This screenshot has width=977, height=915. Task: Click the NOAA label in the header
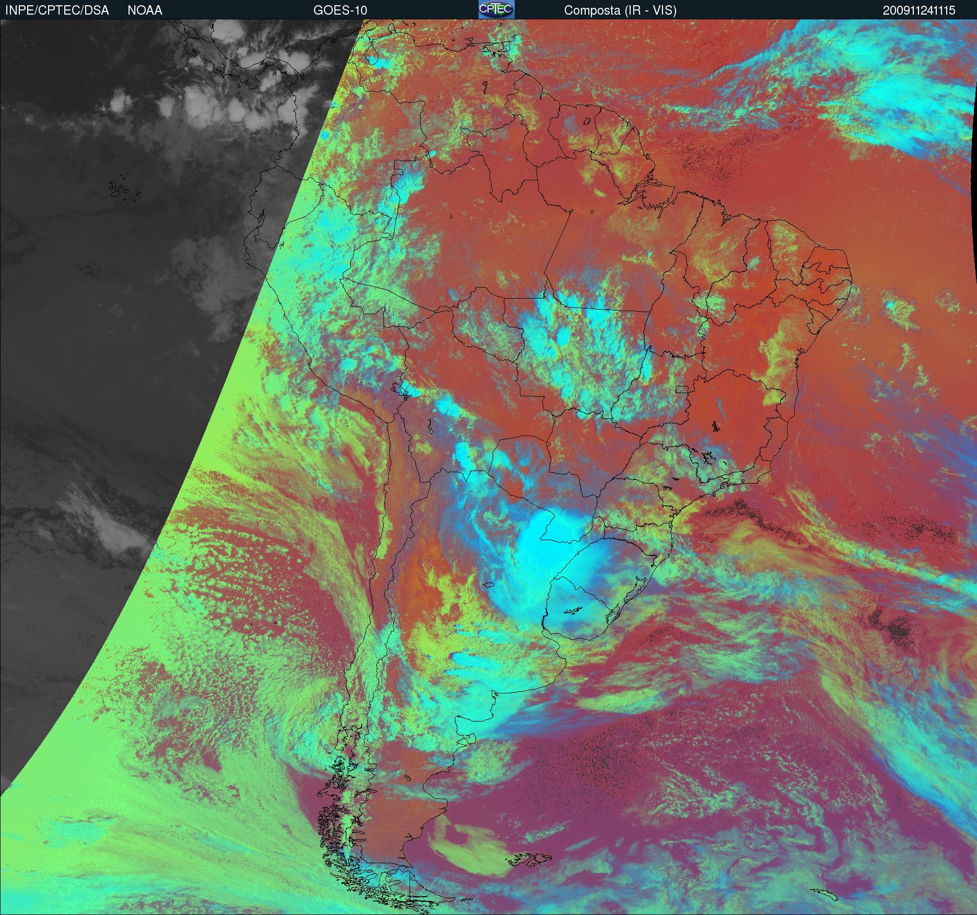[145, 10]
